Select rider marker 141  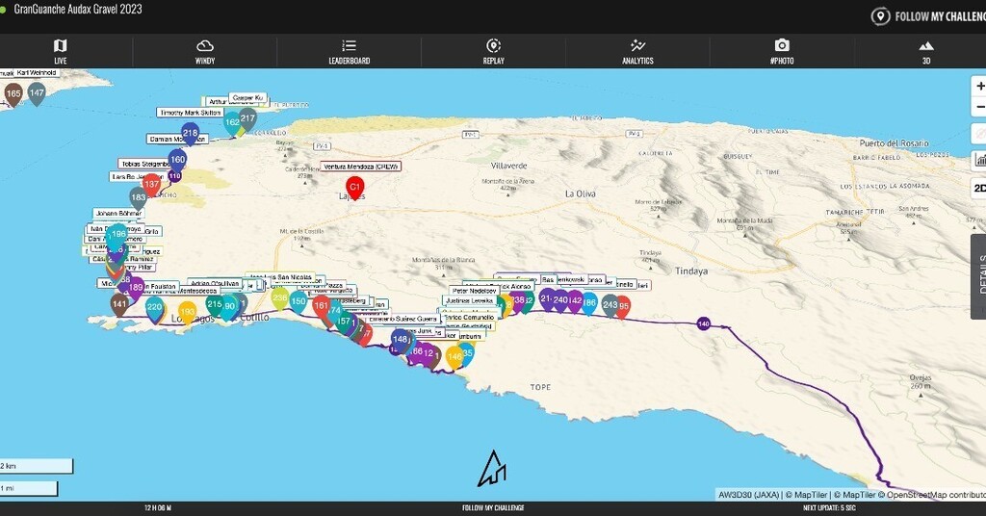pos(119,305)
